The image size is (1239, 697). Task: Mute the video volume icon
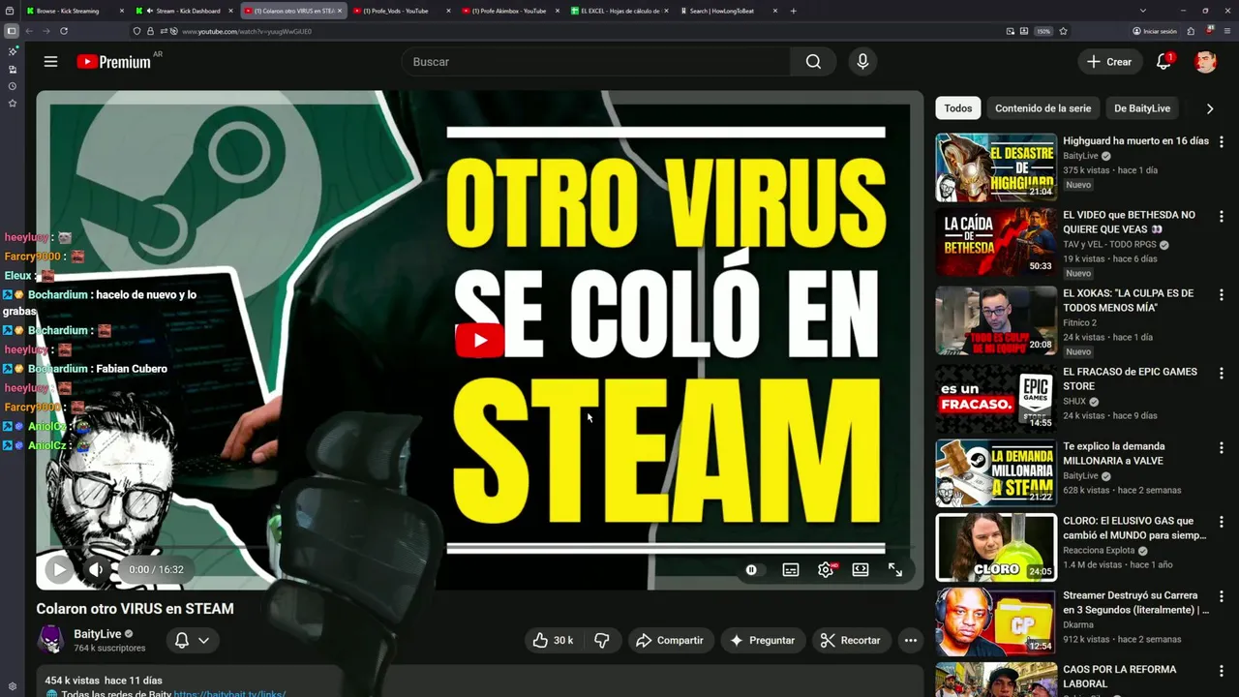95,569
